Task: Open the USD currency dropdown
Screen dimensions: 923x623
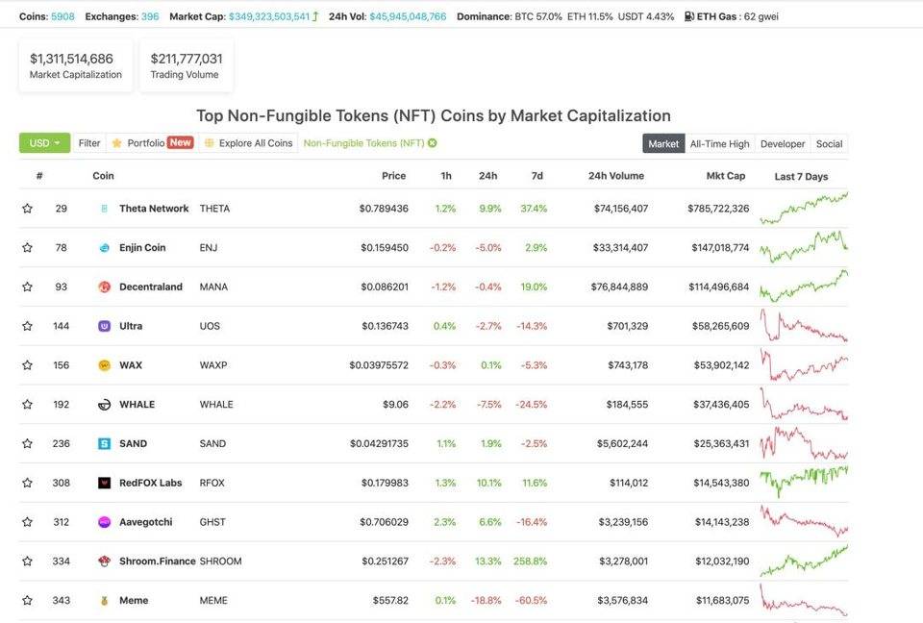Action: [x=45, y=143]
